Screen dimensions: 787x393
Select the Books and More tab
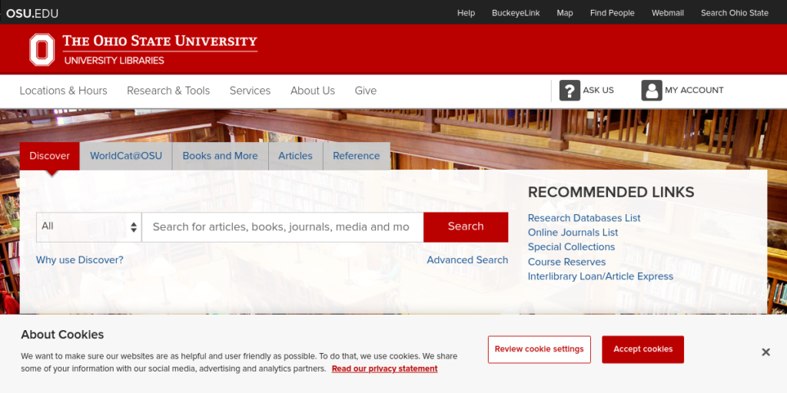coord(221,156)
